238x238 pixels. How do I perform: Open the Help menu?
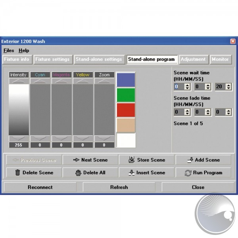24,50
